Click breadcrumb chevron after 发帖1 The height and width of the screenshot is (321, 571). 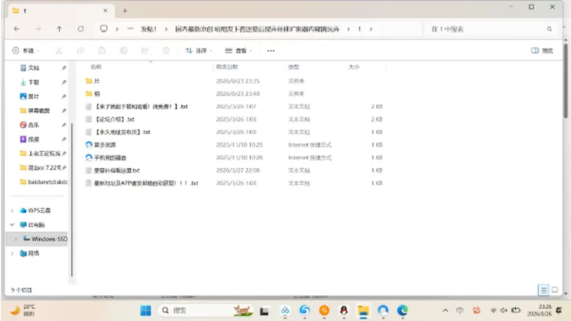(166, 29)
